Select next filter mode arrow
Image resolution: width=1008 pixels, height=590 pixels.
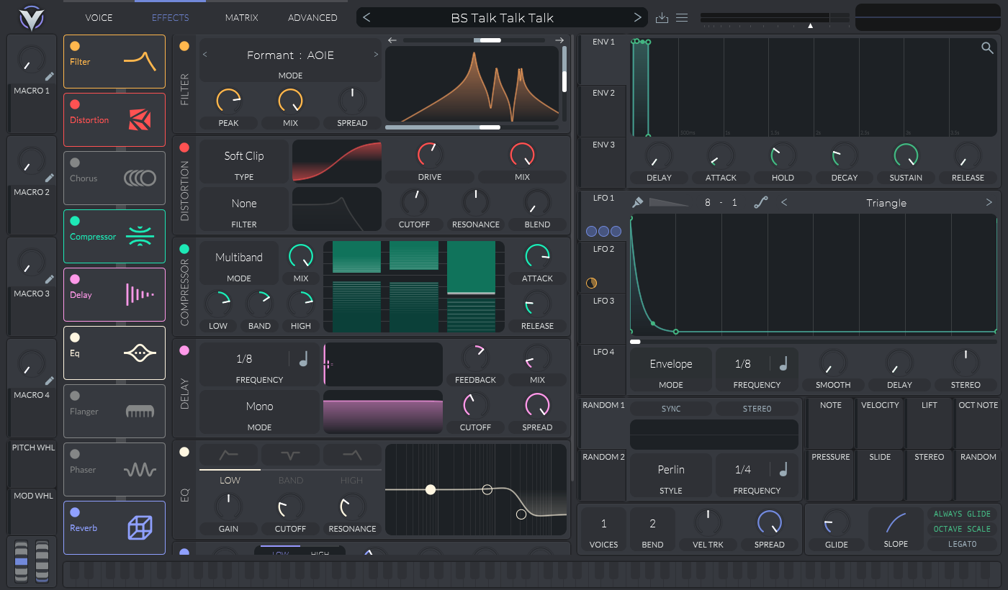coord(376,55)
